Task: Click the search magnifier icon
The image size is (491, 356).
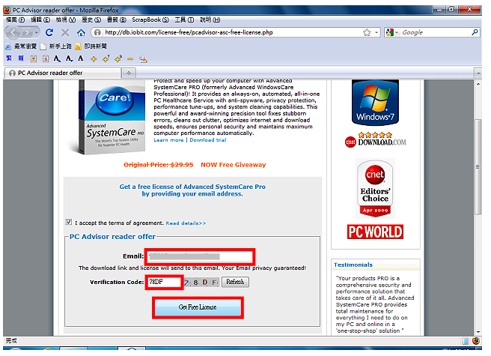Action: tap(475, 32)
